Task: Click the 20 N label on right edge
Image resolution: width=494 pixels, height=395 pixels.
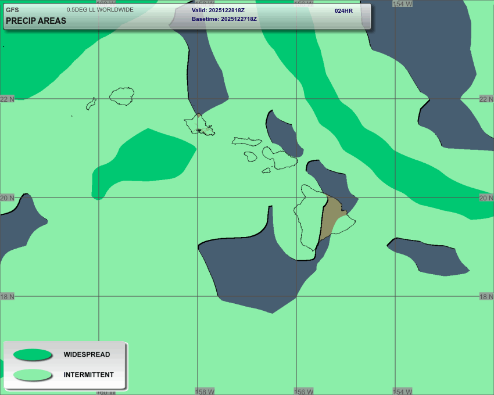Action: coord(486,198)
